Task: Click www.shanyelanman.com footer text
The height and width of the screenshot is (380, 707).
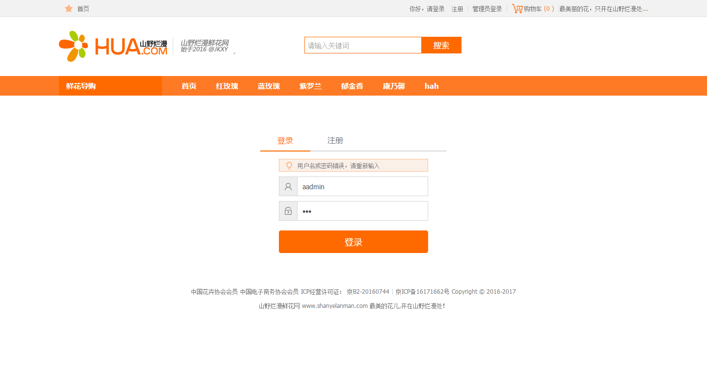Action: click(335, 306)
